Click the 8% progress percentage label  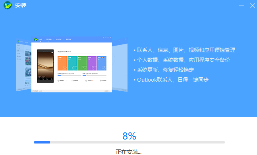(x=129, y=136)
